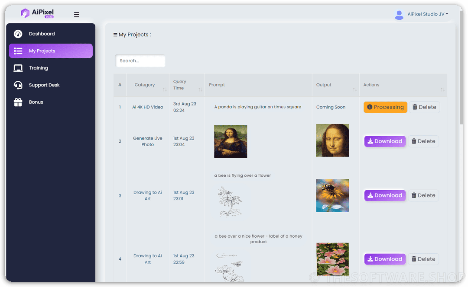Click the 'Coming Soon' output text
468x287 pixels.
tap(331, 107)
